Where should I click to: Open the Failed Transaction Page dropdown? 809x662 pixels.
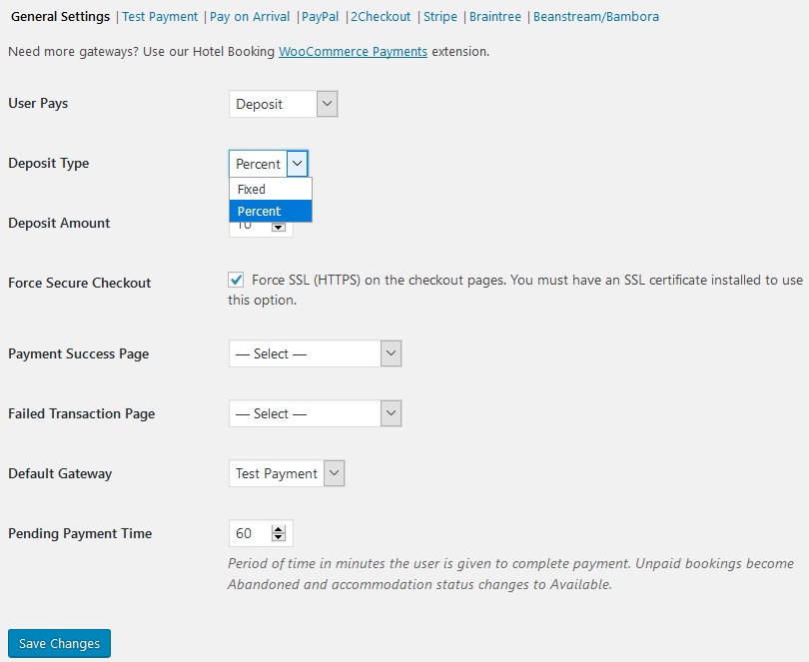316,413
